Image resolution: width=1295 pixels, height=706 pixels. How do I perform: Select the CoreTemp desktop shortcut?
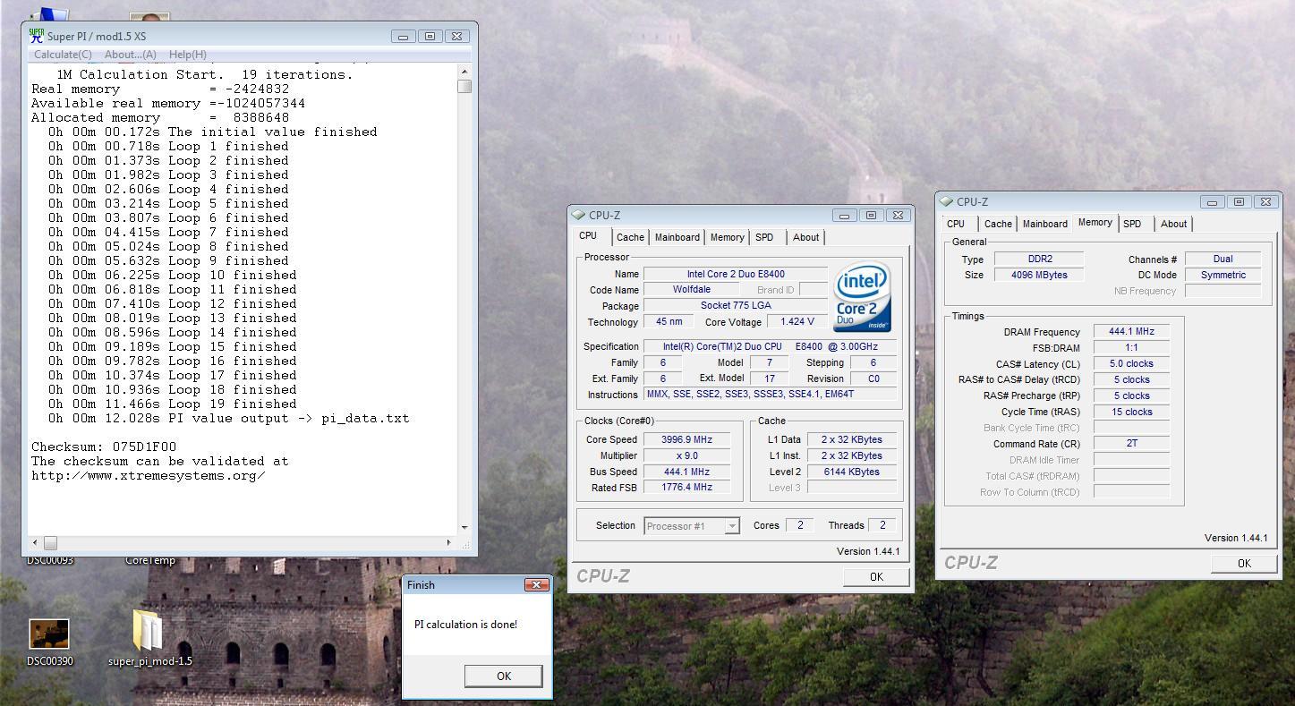tap(149, 560)
